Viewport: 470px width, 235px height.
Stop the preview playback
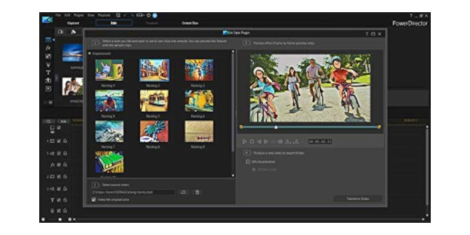click(x=252, y=142)
